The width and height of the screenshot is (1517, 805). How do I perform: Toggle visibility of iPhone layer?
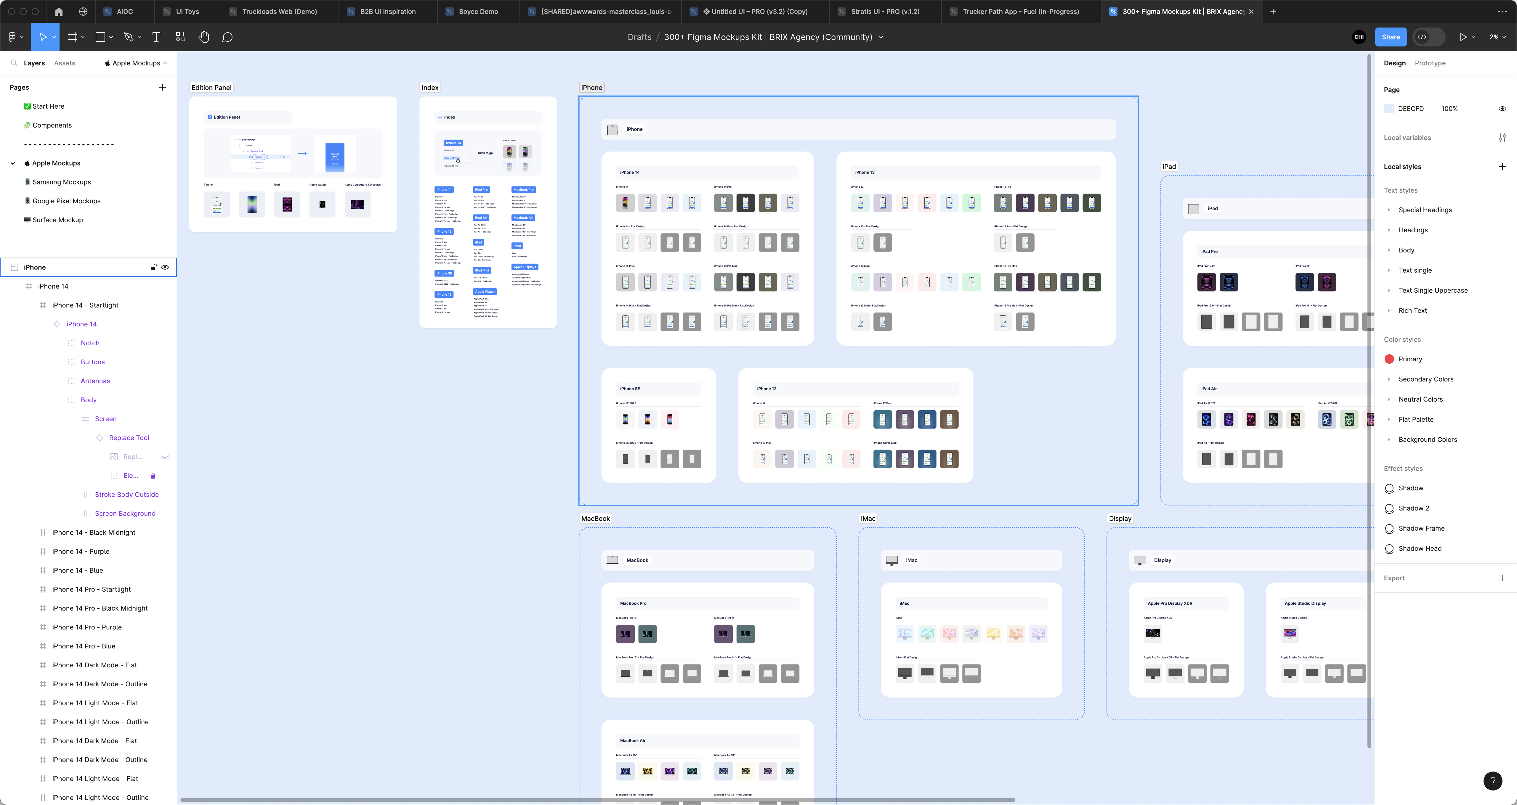point(165,267)
